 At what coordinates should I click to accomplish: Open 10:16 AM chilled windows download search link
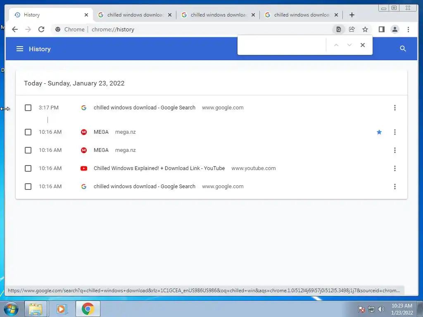(144, 187)
